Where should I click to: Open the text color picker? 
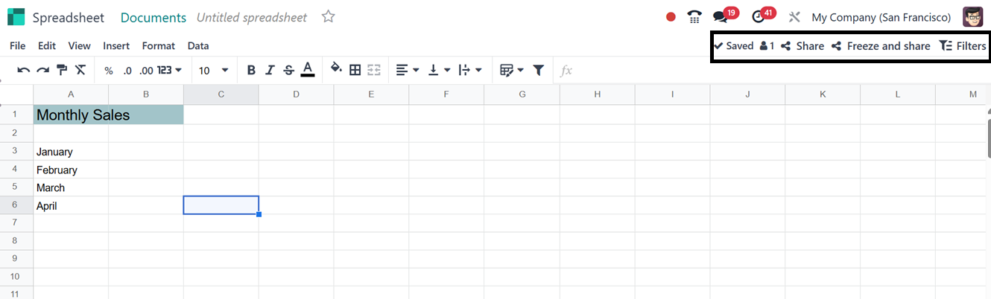[x=307, y=70]
